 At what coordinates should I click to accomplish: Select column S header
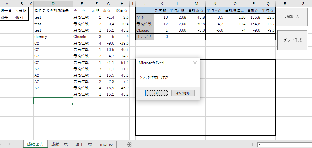pos(303,3)
